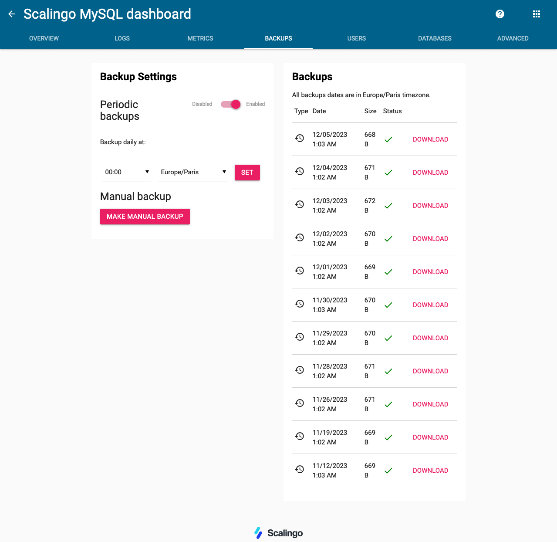Screen dimensions: 557x542
Task: Click the green status check for 12/05/2023
Action: 388,139
